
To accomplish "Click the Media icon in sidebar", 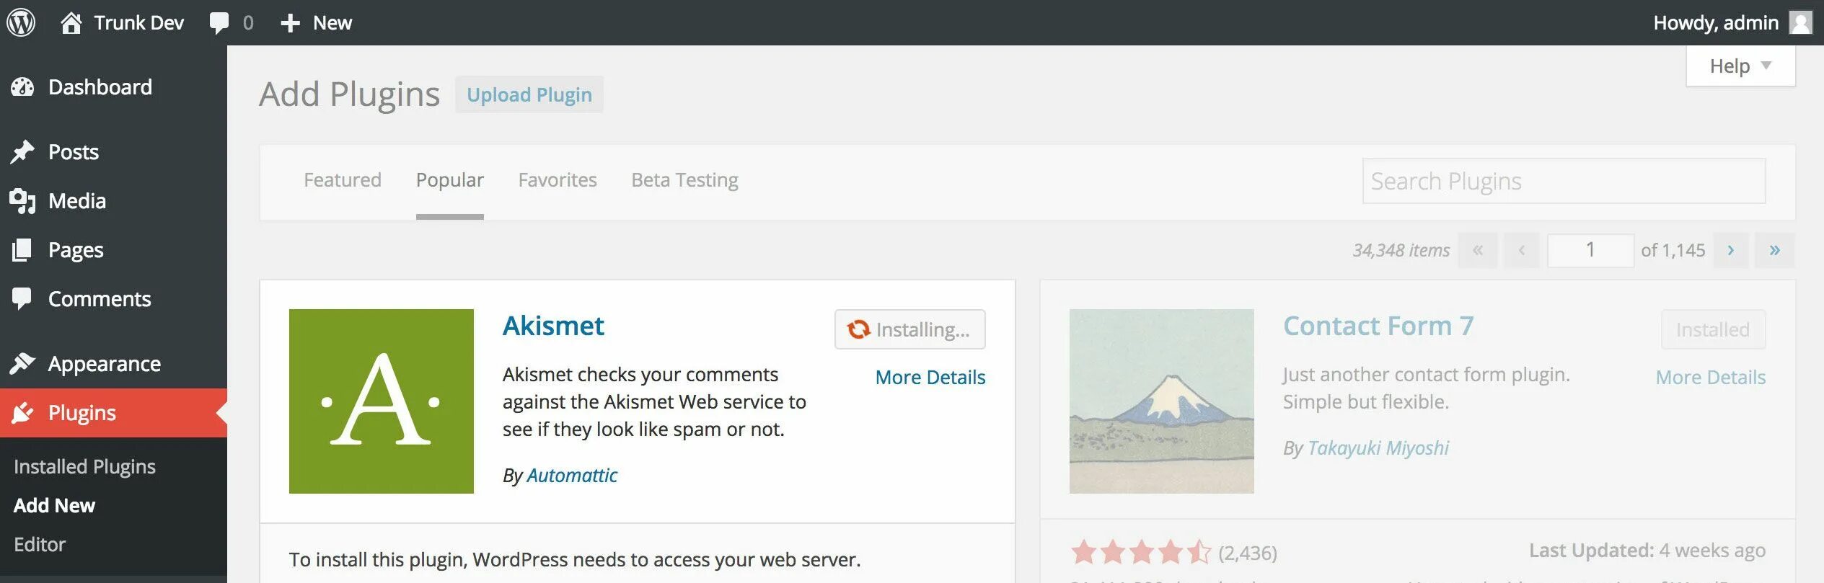I will tap(22, 201).
